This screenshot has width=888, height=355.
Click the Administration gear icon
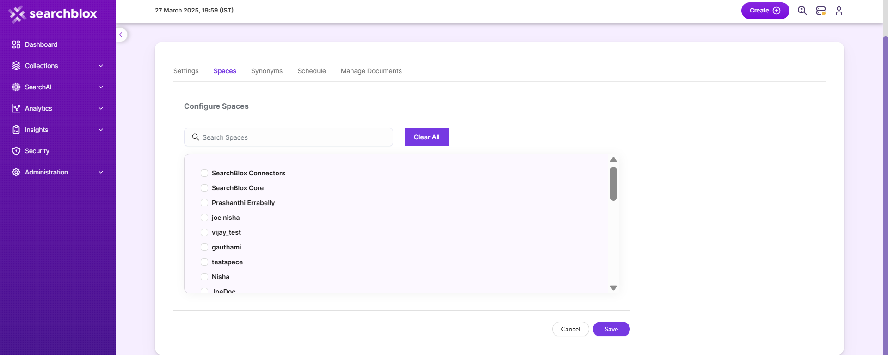tap(16, 172)
